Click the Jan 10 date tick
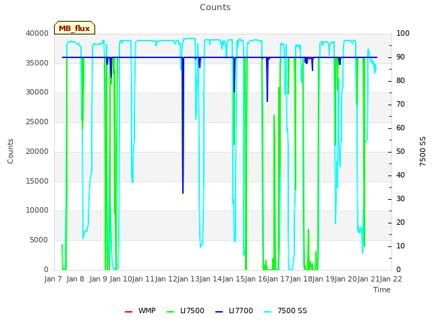This screenshot has width=432, height=324. click(x=121, y=279)
